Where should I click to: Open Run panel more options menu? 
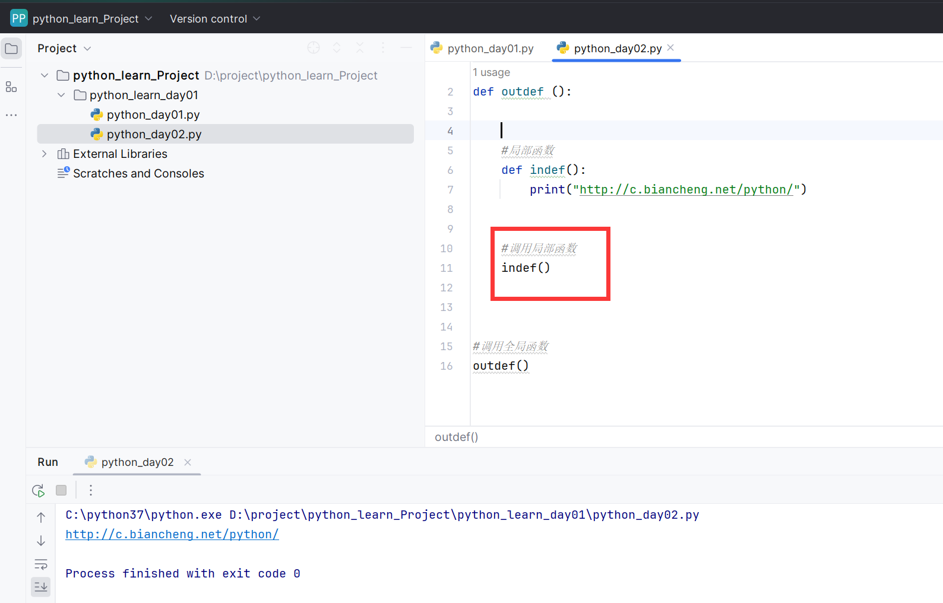(x=91, y=490)
